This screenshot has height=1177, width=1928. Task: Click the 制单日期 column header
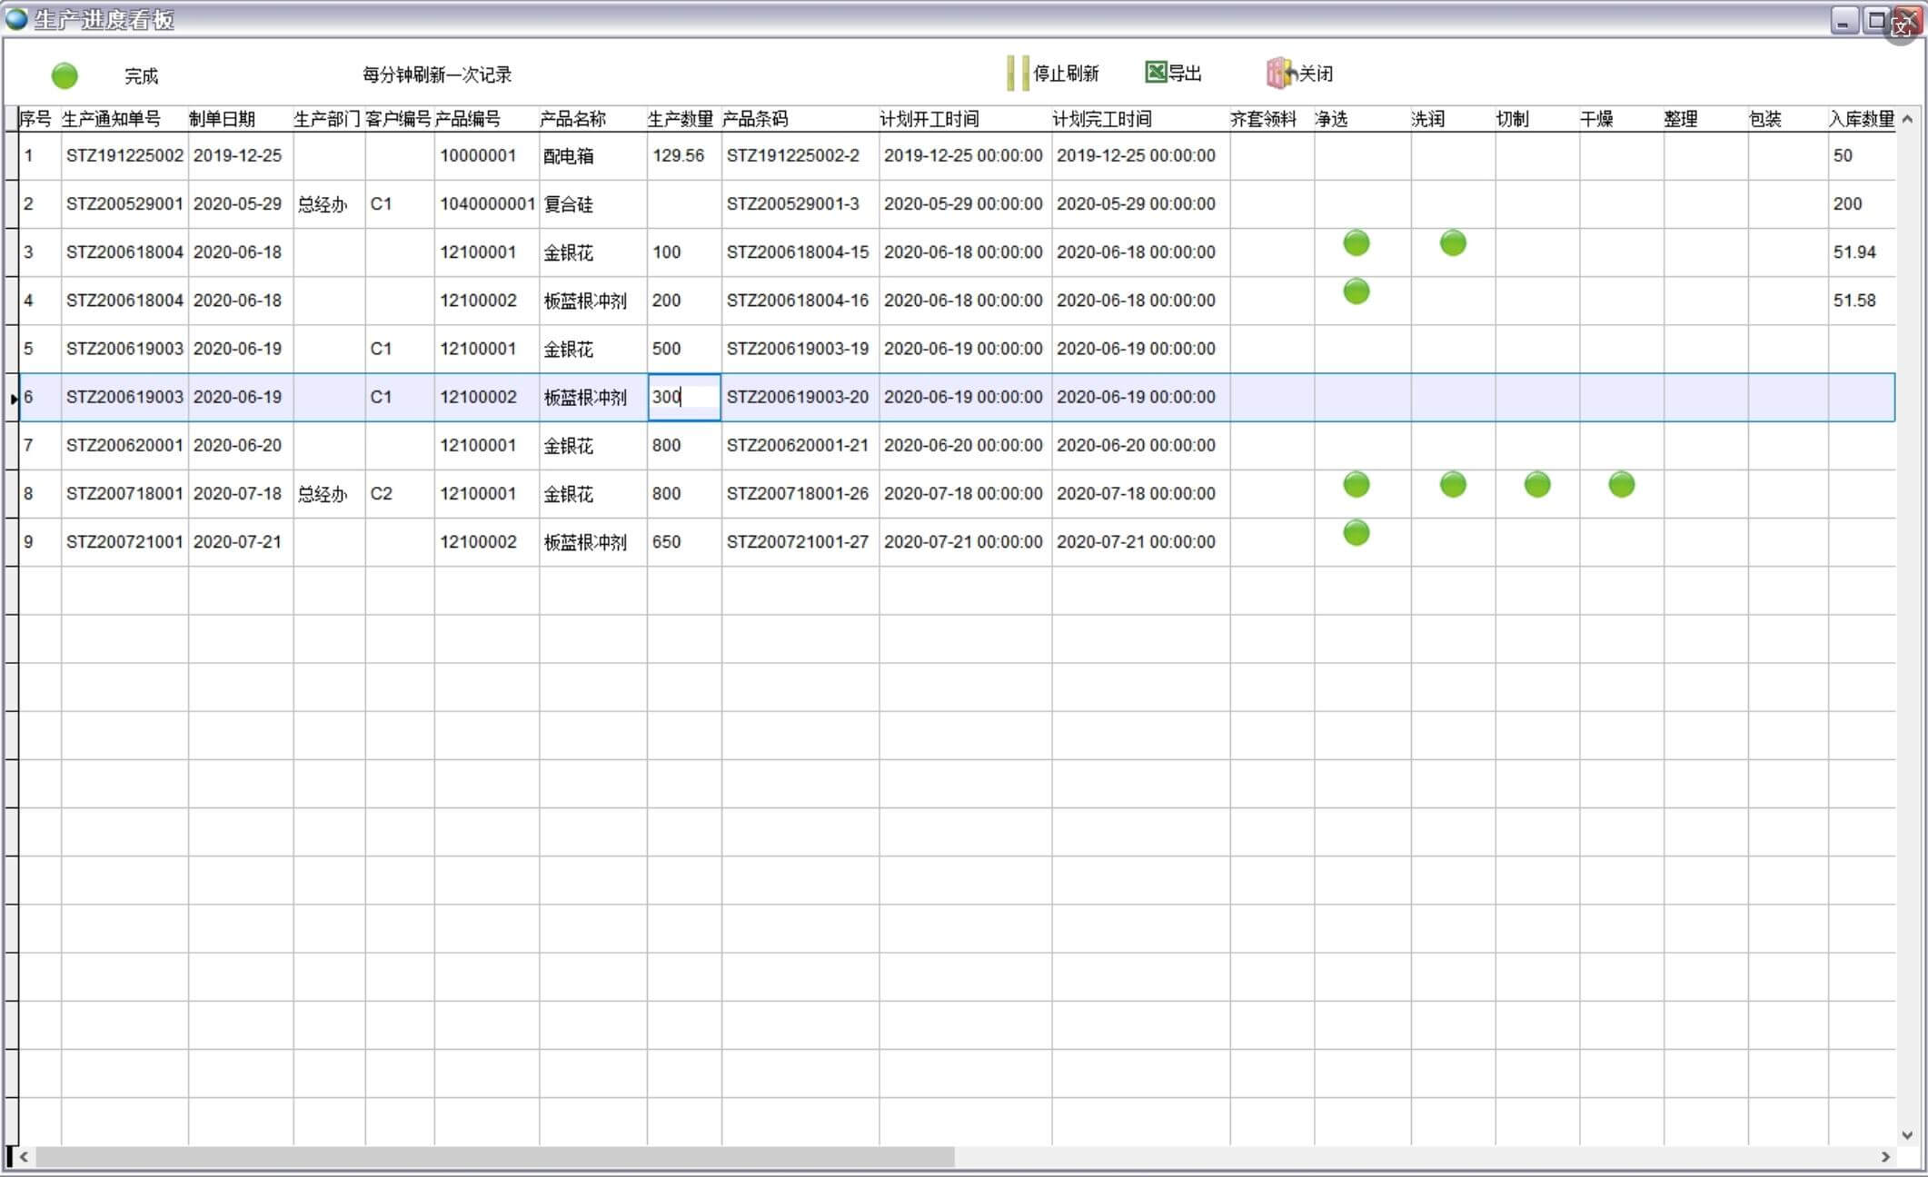click(223, 119)
